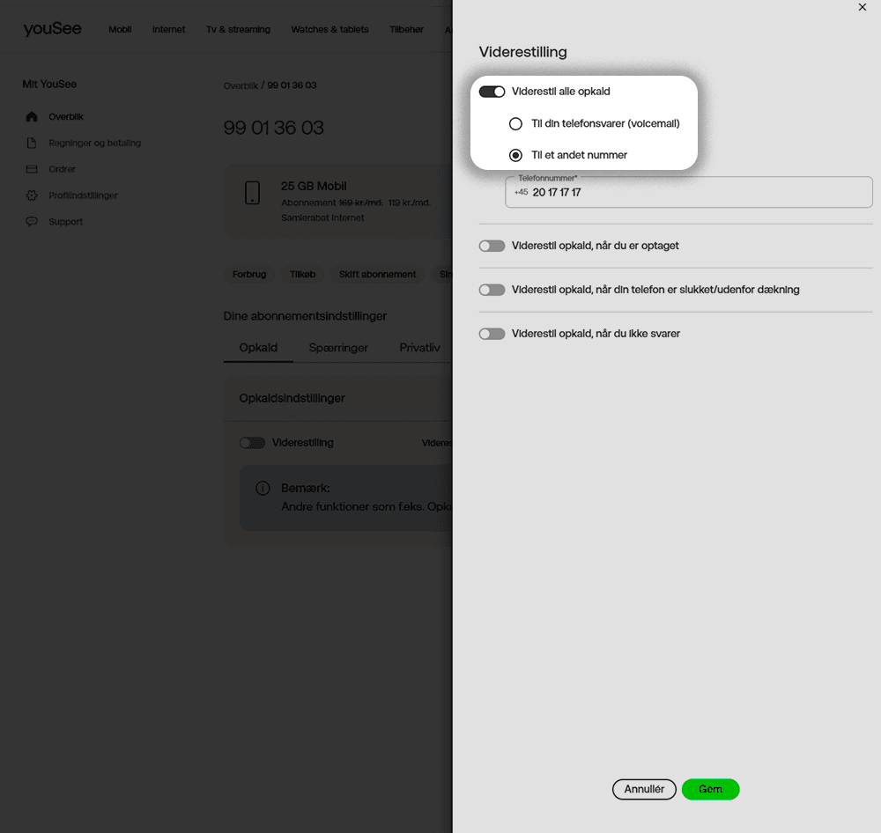Toggle forwarding when phone is slukket/udenfor dækning

coord(492,290)
